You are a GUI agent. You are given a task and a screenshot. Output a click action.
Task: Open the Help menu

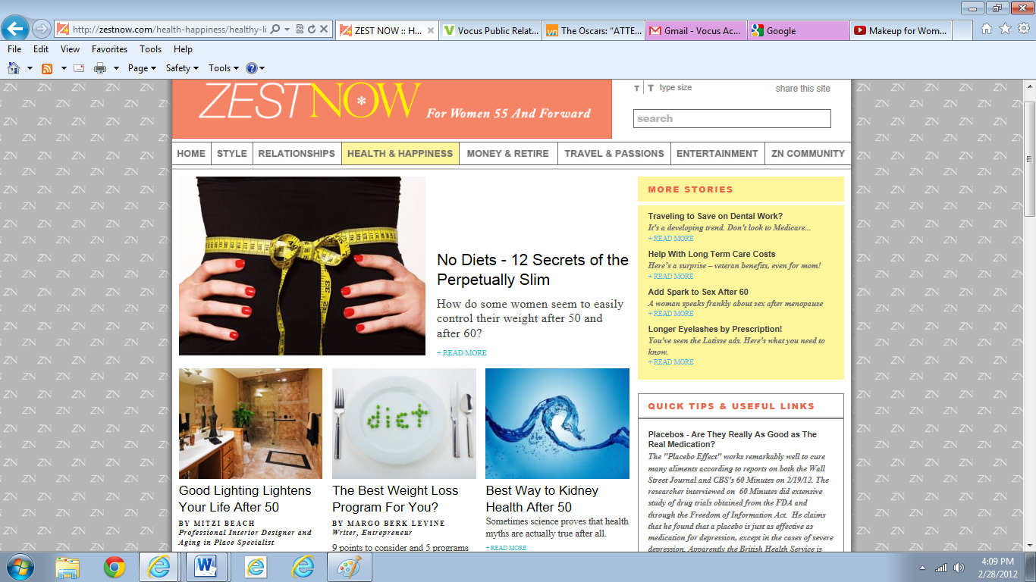point(183,49)
